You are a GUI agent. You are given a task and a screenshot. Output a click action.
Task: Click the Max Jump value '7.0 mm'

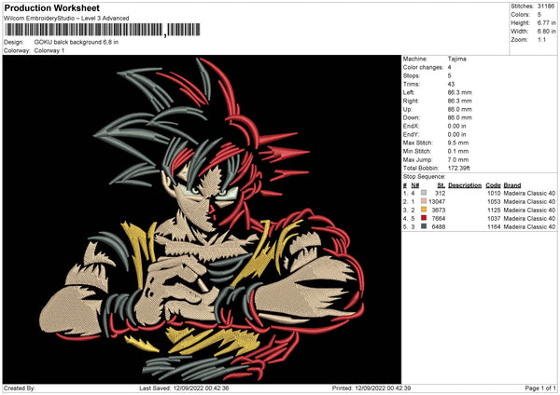point(458,159)
